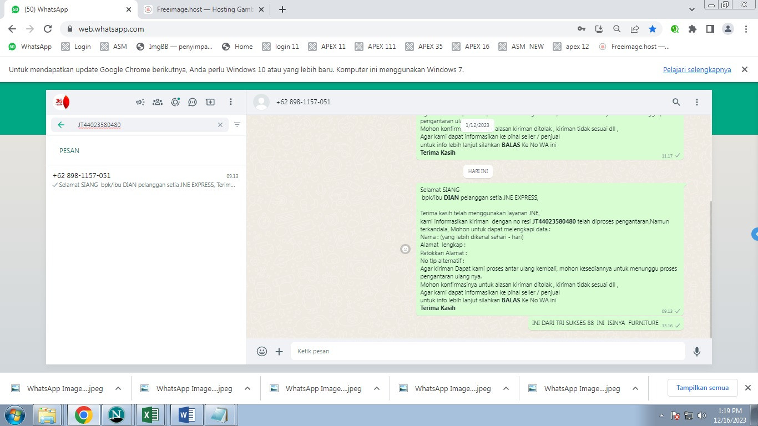Start a new chat
The width and height of the screenshot is (758, 426).
210,102
